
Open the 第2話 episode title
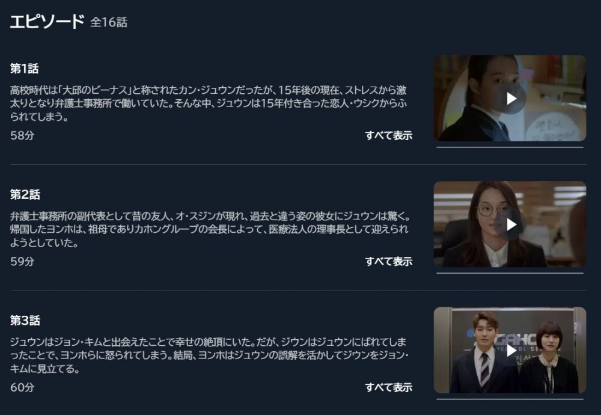[25, 194]
